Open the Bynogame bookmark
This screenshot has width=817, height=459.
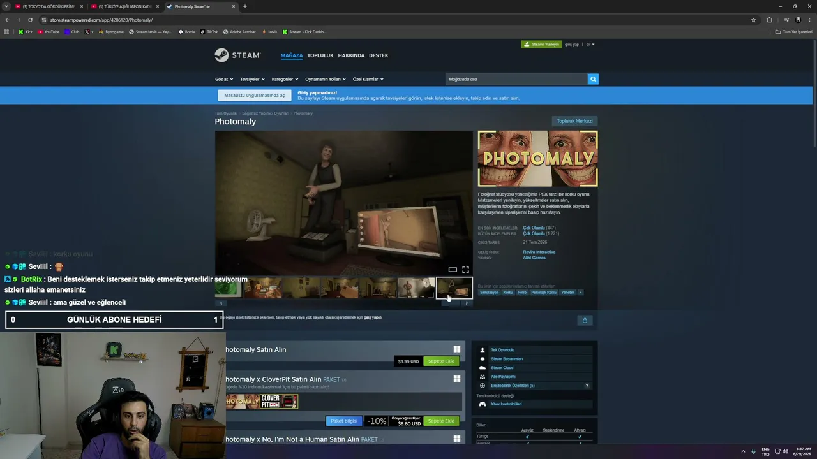click(111, 32)
